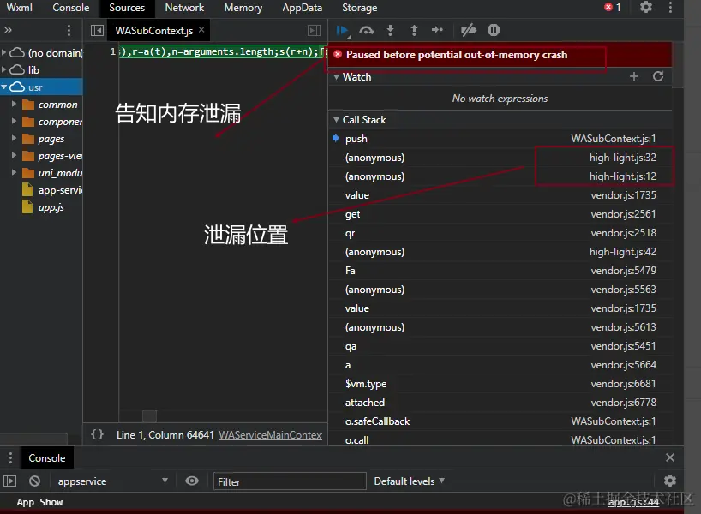Switch to the top Console tab
Image resolution: width=701 pixels, height=514 pixels.
(70, 8)
